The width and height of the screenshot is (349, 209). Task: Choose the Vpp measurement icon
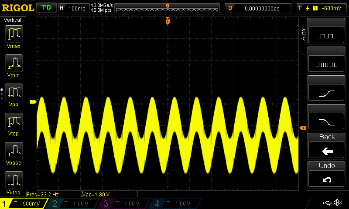(14, 92)
